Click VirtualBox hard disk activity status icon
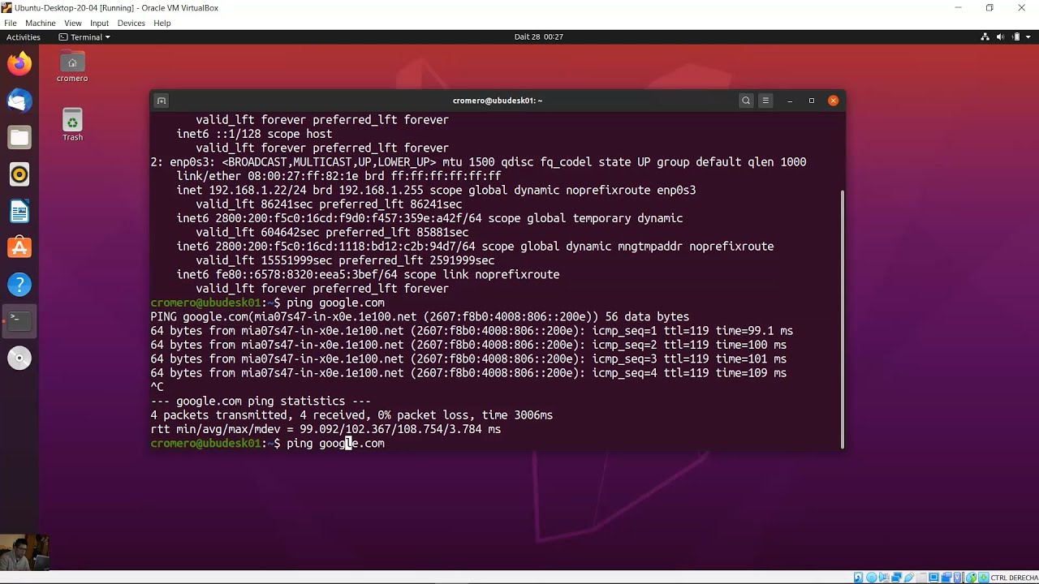Image resolution: width=1039 pixels, height=584 pixels. point(858,578)
